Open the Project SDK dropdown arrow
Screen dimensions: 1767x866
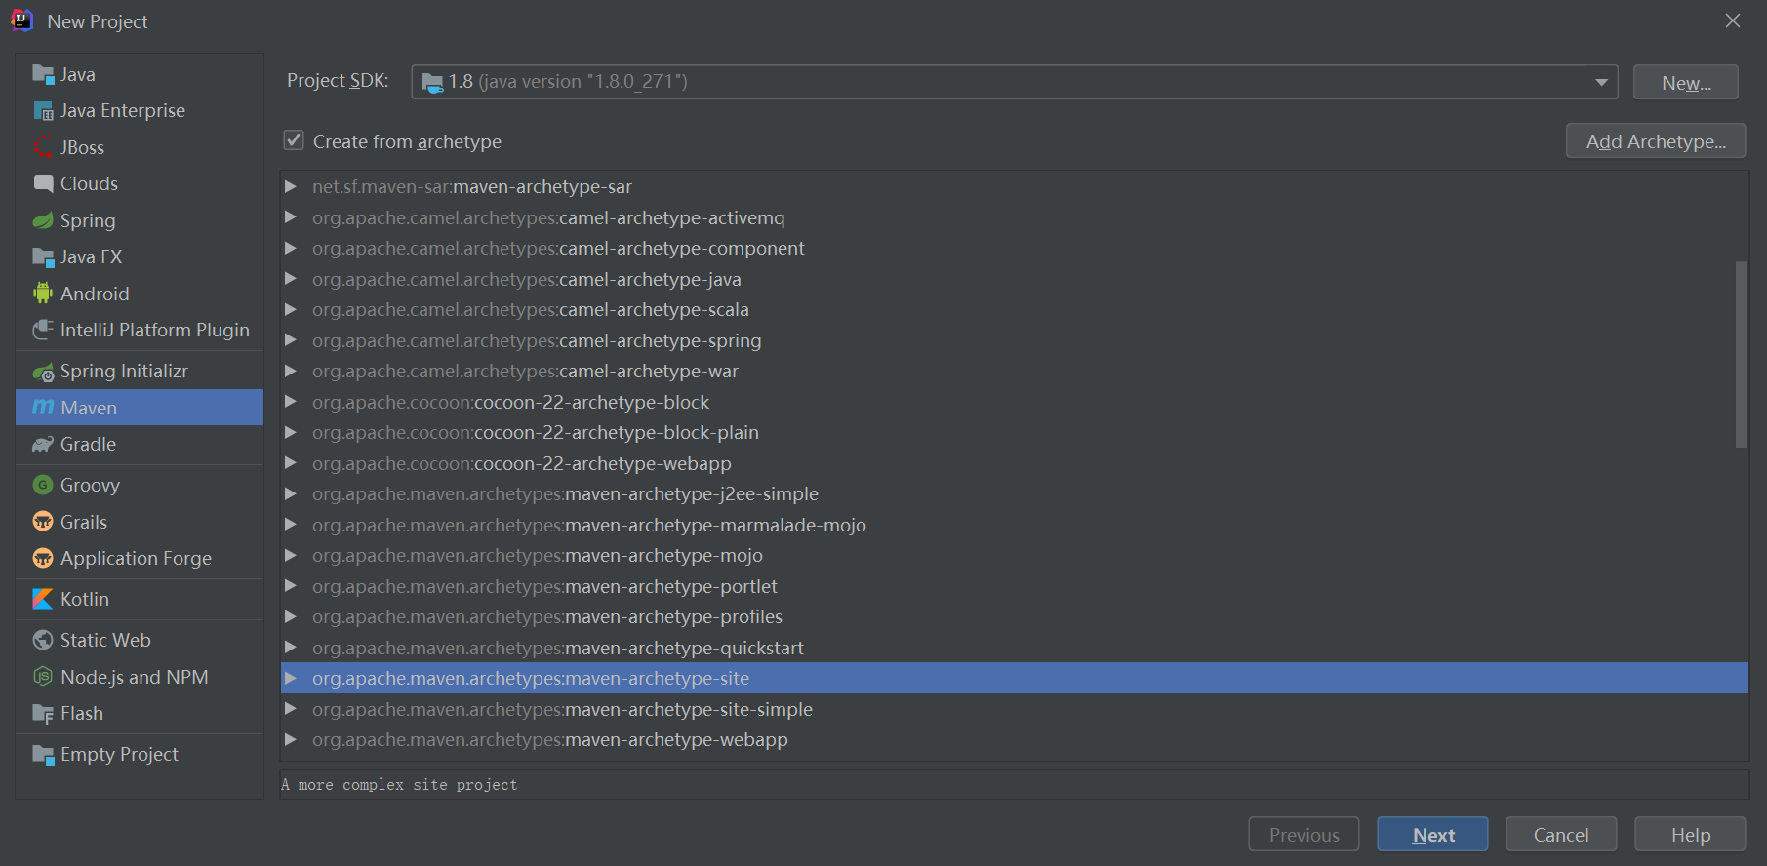[1601, 82]
